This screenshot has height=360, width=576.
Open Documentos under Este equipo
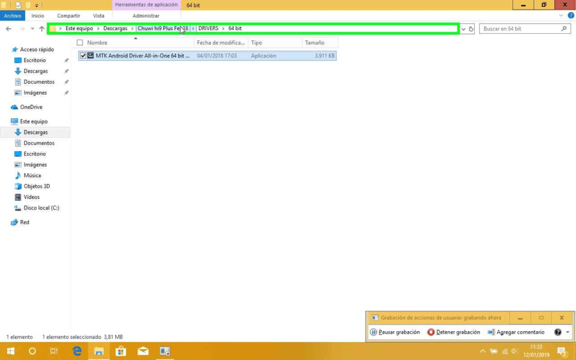[x=39, y=143]
